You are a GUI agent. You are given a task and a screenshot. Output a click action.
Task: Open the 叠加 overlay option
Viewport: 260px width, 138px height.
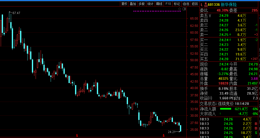tap(133, 4)
